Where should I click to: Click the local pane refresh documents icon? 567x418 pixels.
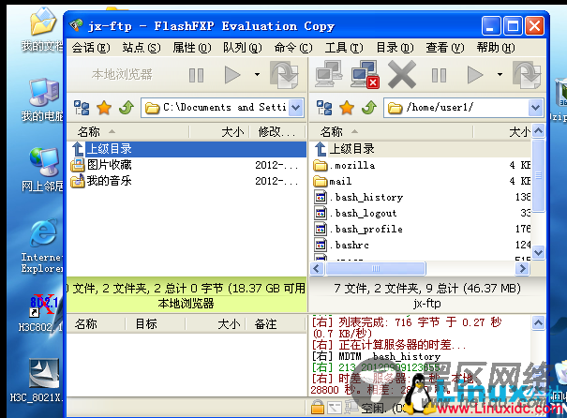284,74
